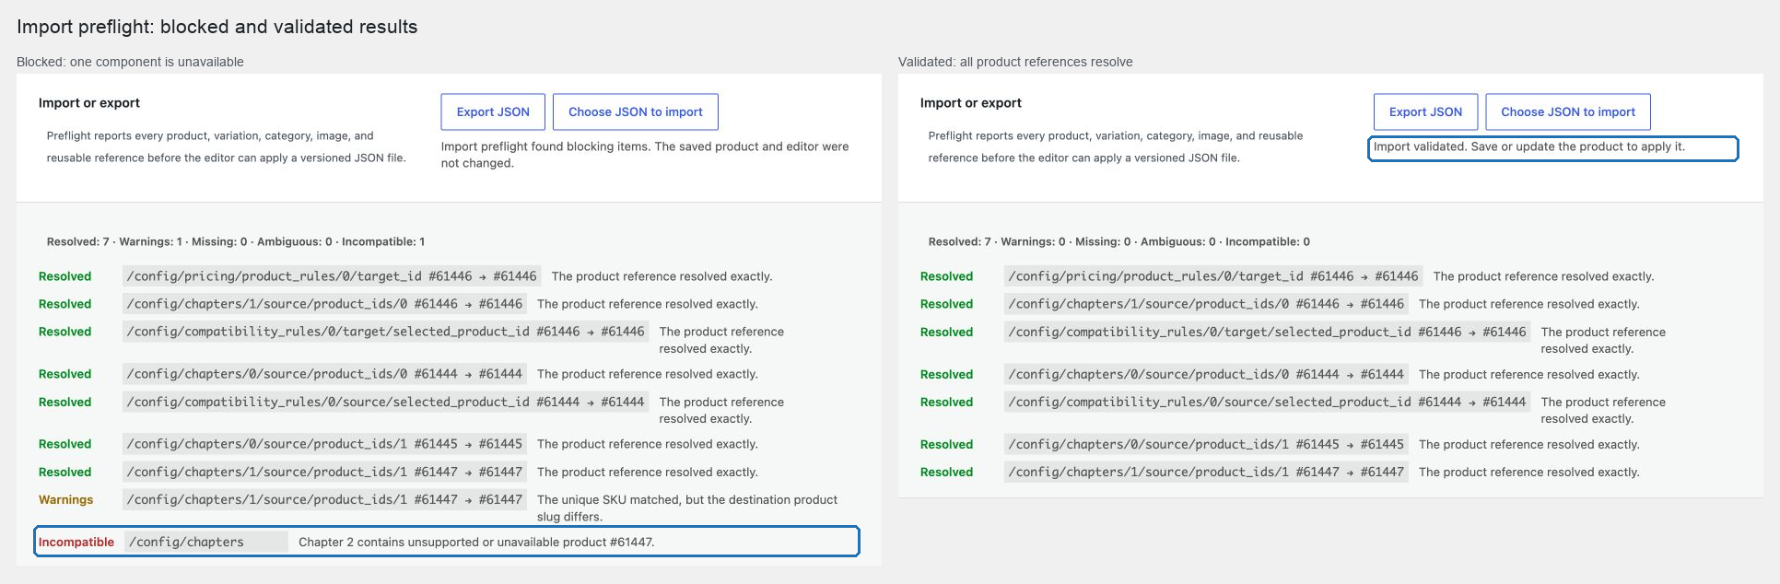Click 'Resolved: 7 · Warnings: 1' summary line
The height and width of the screenshot is (584, 1780).
coord(236,241)
